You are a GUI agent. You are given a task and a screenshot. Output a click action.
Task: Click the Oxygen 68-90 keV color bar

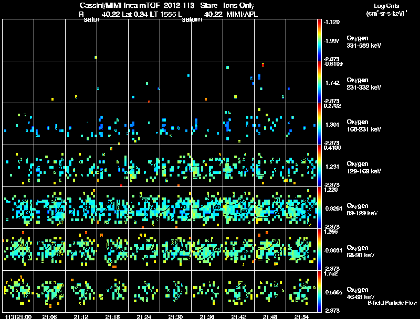coord(319,250)
